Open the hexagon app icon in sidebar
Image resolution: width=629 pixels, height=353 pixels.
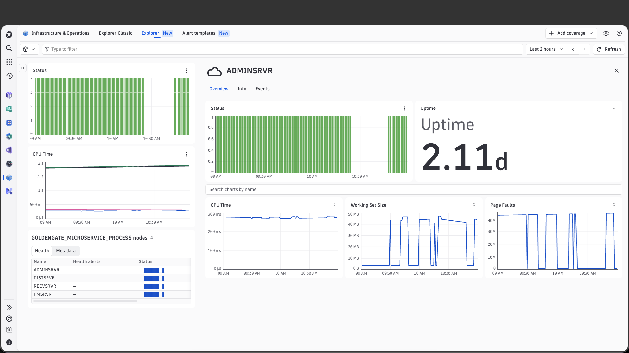pyautogui.click(x=9, y=136)
